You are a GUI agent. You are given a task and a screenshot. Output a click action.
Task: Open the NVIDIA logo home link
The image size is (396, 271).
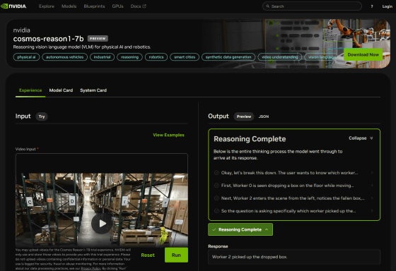coord(13,6)
